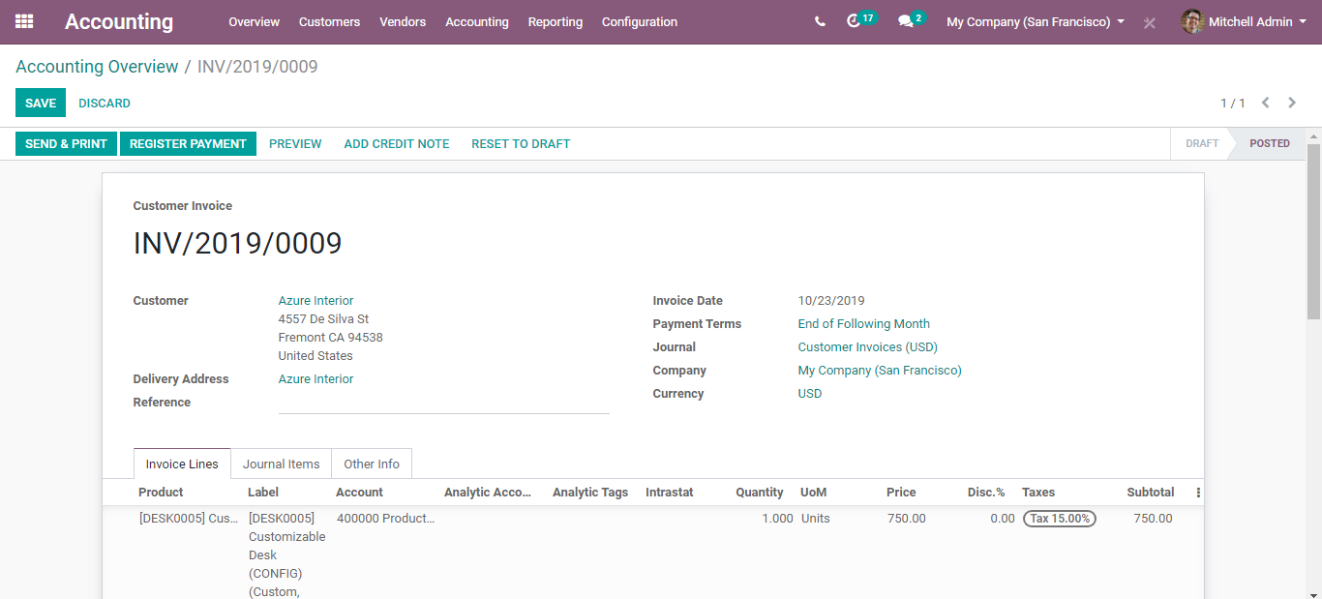
Task: Click the Reference input field
Action: tap(444, 403)
